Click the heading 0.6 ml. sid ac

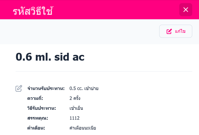click(x=50, y=57)
